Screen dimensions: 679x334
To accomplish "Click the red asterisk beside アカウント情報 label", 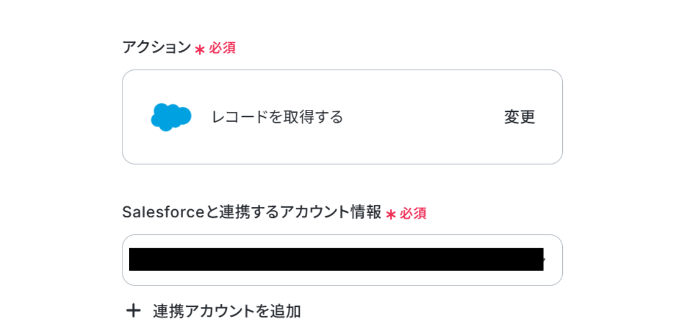I will pos(391,215).
